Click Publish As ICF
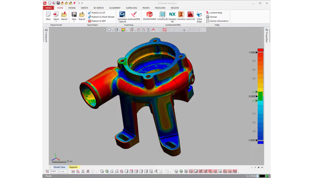 point(97,13)
